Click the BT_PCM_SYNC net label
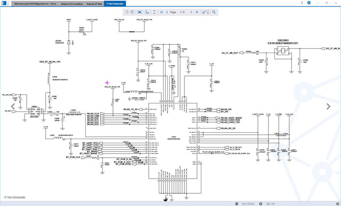The height and width of the screenshot is (206, 341). (x=123, y=164)
